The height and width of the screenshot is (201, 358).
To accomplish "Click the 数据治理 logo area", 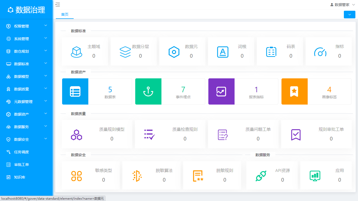I will click(26, 9).
